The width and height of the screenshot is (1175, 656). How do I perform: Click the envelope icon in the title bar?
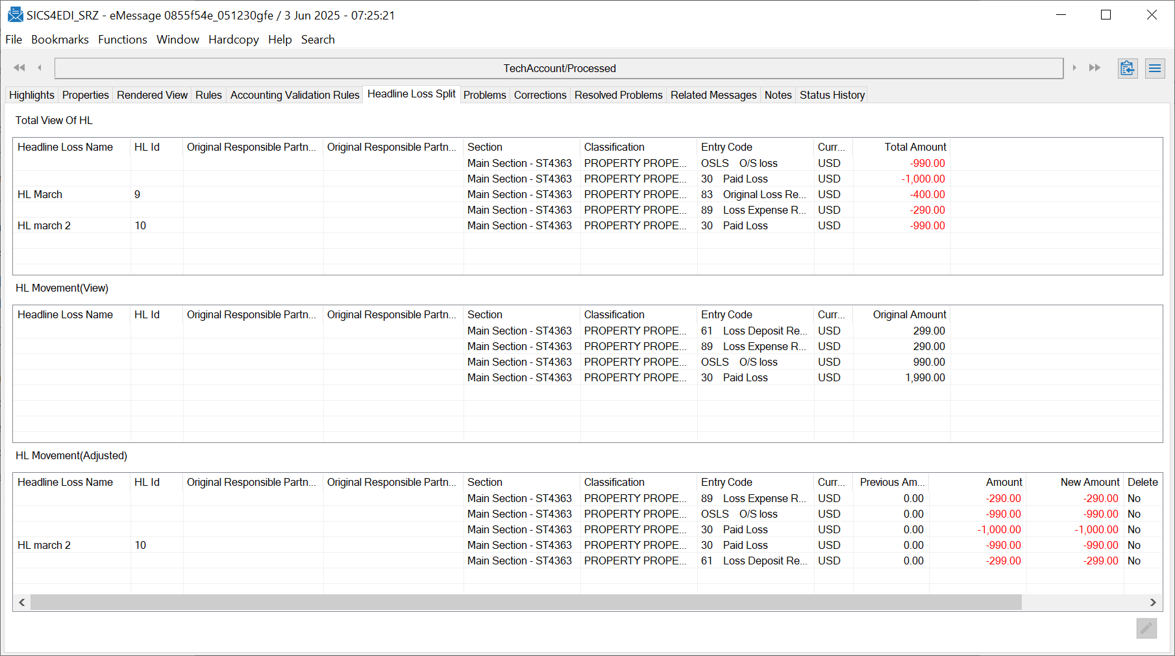14,14
